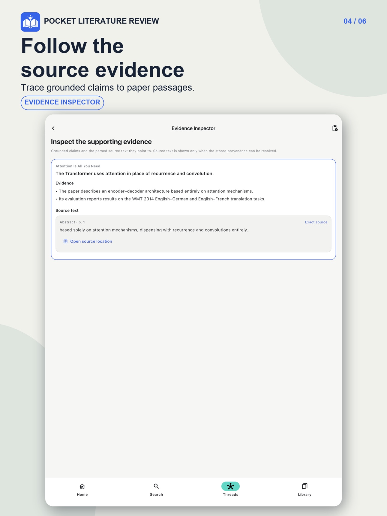Viewport: 387px width, 516px height.
Task: Click the 'Abstract · p. 1' label
Action: [x=72, y=222]
